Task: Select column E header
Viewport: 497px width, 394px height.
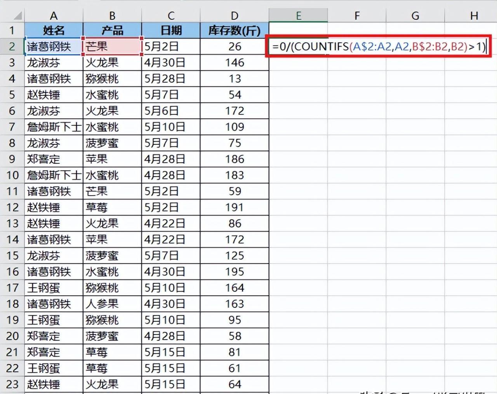Action: 298,16
